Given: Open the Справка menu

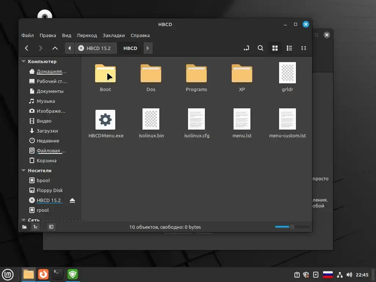Looking at the screenshot, I should point(140,36).
